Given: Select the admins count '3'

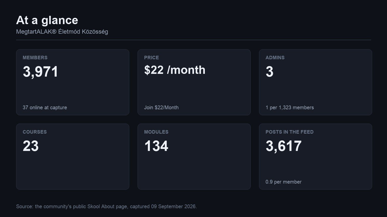Looking at the screenshot, I should (269, 72).
